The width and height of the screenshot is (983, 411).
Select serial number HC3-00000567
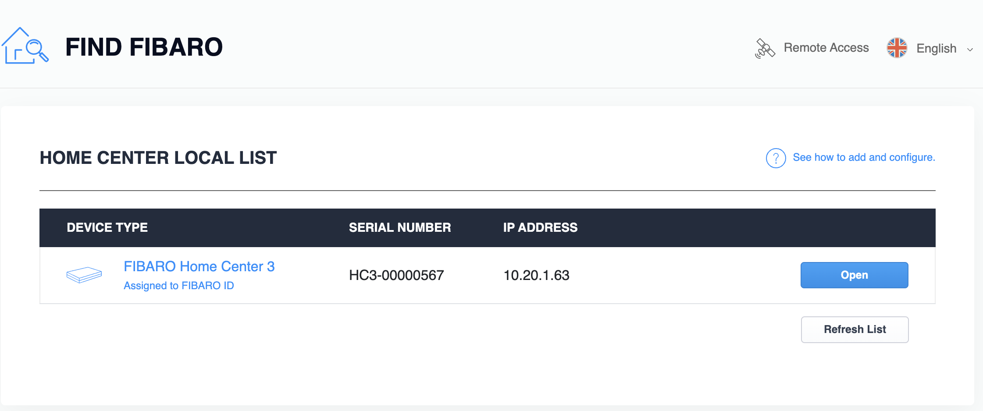tap(396, 275)
